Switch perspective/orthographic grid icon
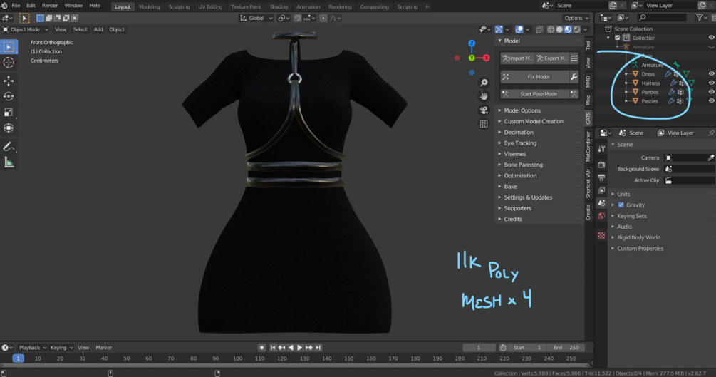This screenshot has width=716, height=377. 484,124
